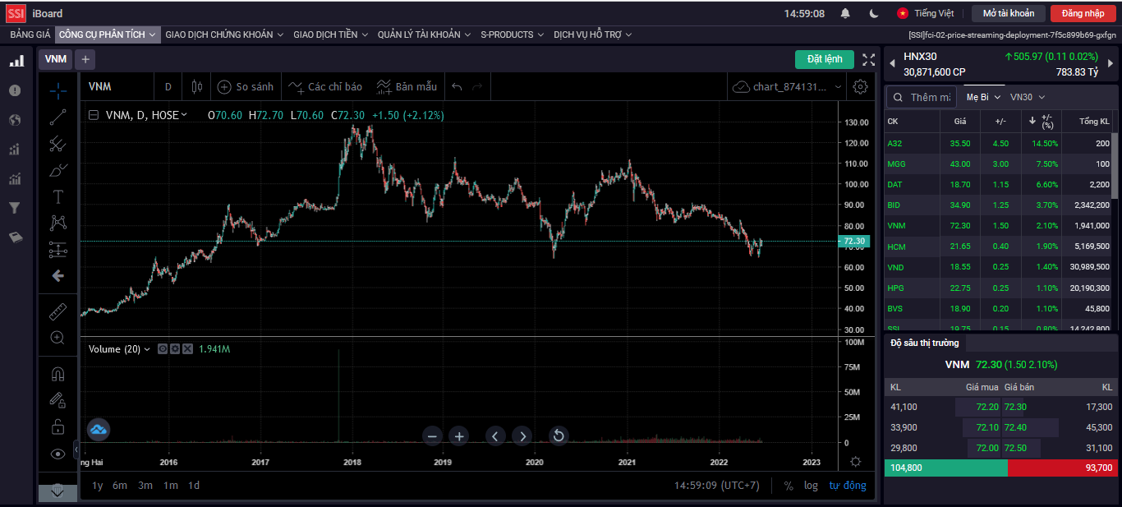Collapse VNM price series legend
This screenshot has height=507, width=1122.
(94, 116)
